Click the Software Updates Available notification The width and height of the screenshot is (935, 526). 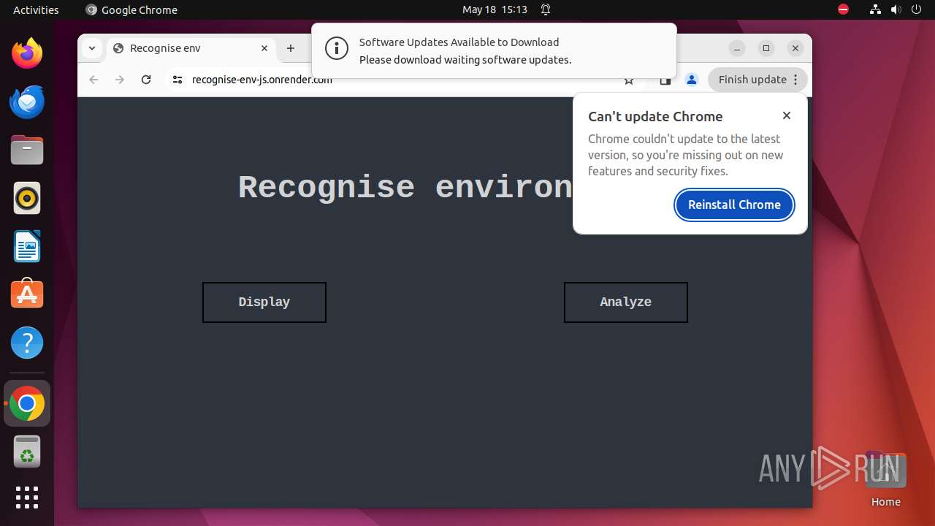[x=494, y=50]
